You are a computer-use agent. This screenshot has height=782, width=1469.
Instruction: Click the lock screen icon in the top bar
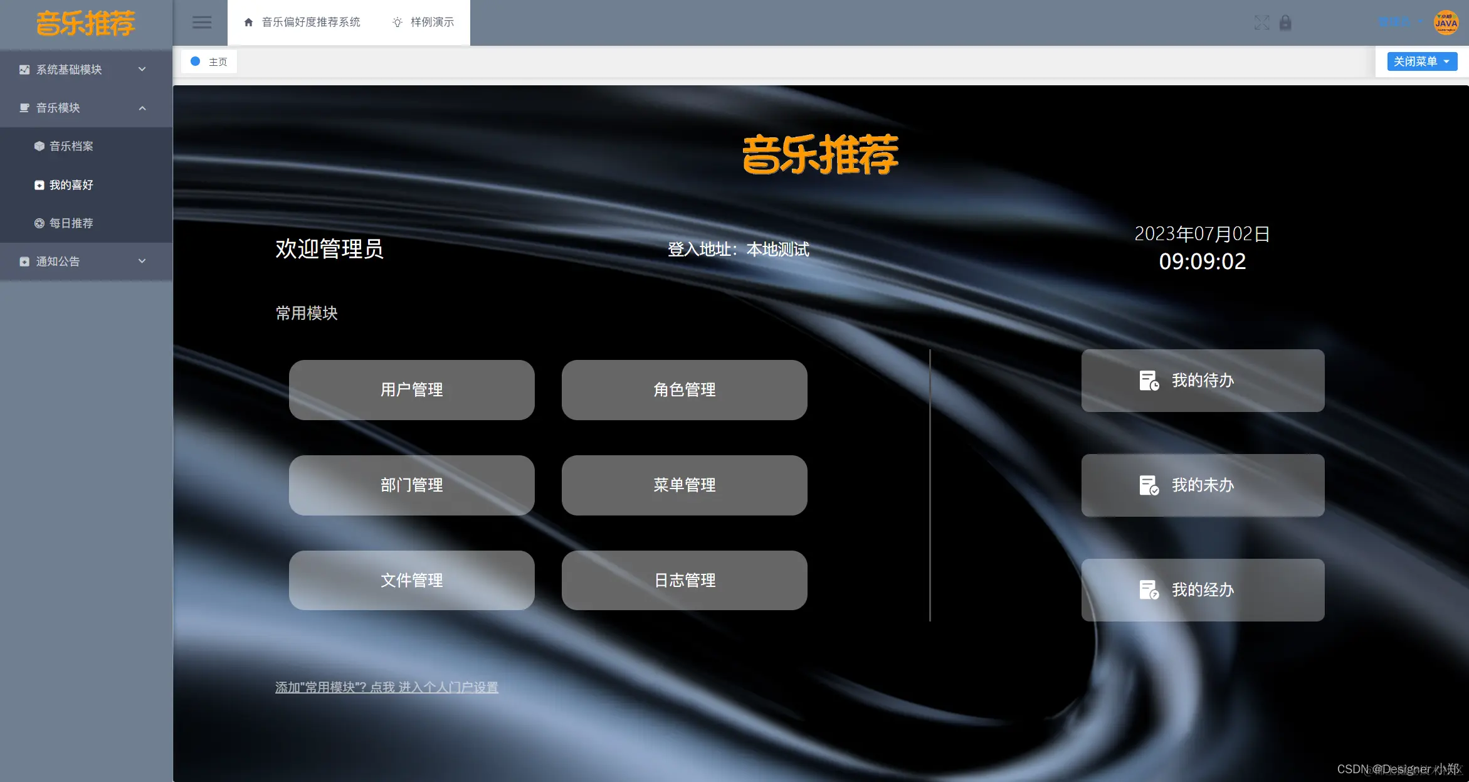(x=1285, y=23)
